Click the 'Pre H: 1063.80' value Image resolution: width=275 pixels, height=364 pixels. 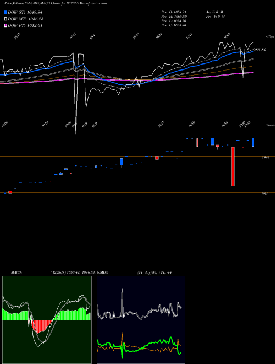pos(174,17)
